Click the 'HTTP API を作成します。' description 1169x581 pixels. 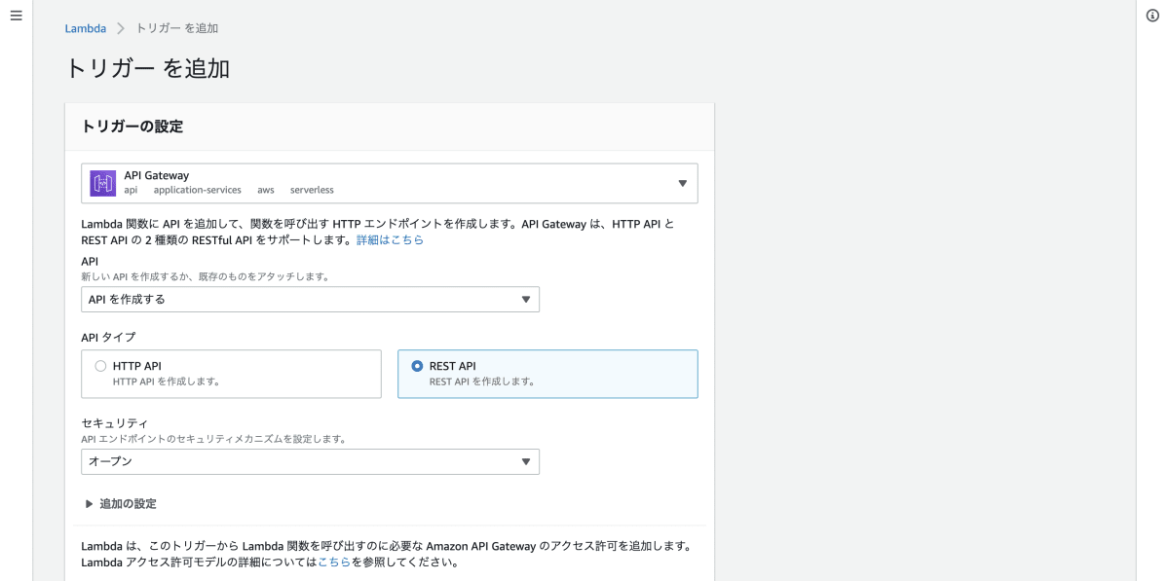(x=166, y=381)
